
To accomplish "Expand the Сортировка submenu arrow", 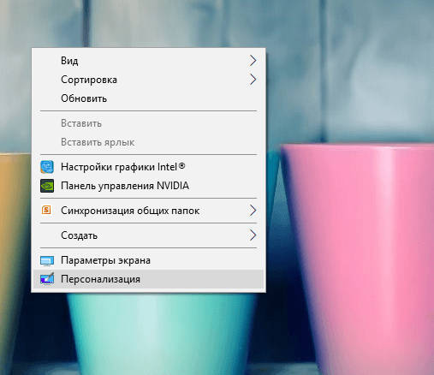I will click(253, 80).
